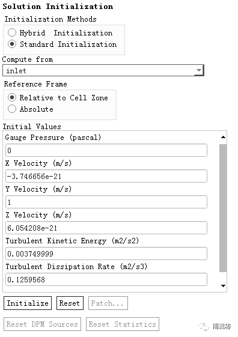The width and height of the screenshot is (238, 337).
Task: Click the Initial Values scroll up arrow
Action: click(223, 137)
